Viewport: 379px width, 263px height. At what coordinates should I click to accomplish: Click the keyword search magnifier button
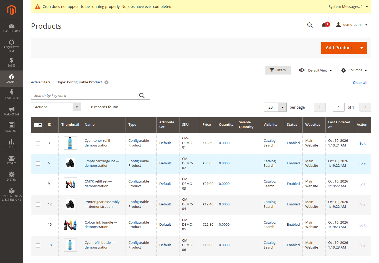[x=142, y=95]
